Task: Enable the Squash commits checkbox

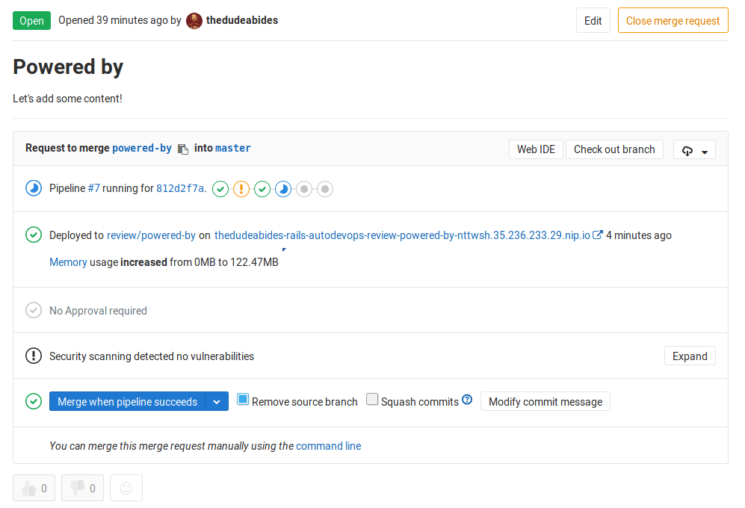Action: 372,400
